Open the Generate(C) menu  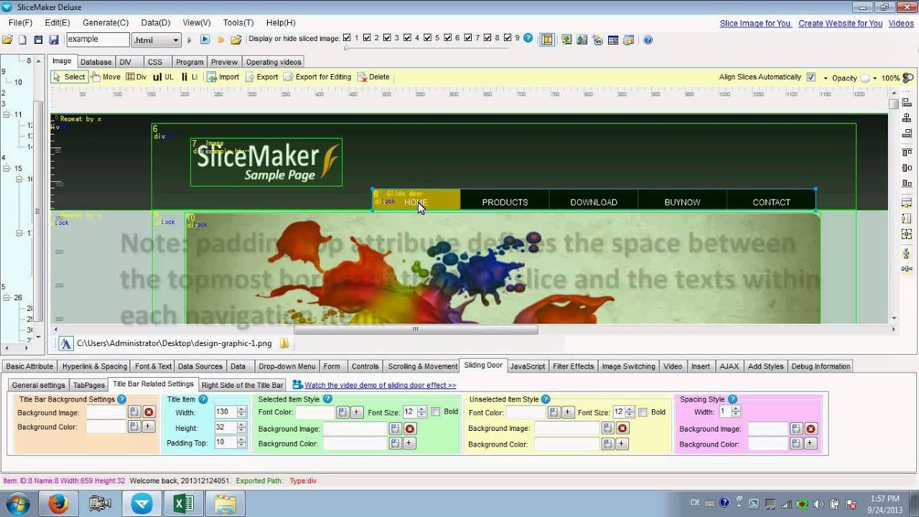point(106,23)
